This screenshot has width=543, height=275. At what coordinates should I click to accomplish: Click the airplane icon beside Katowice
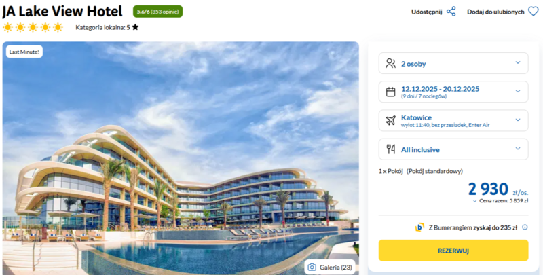coord(391,121)
